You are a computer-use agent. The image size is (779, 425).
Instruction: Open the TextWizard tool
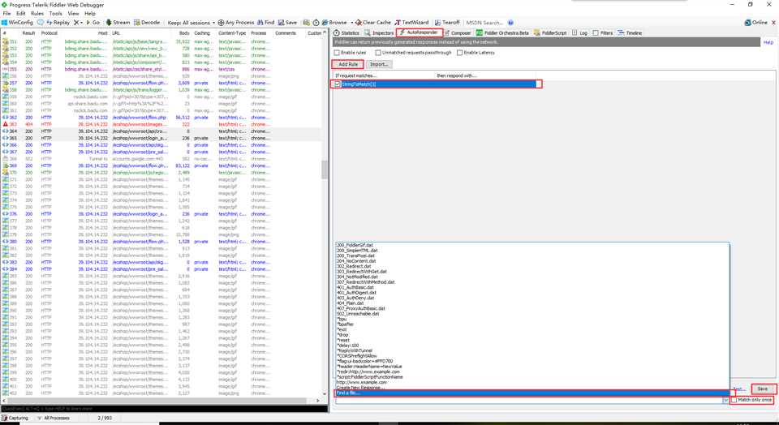click(412, 23)
